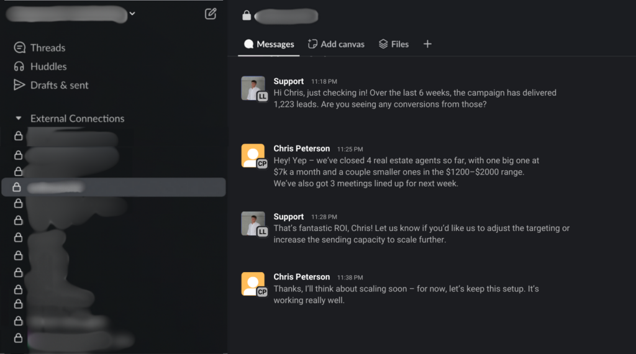The image size is (636, 354).
Task: Click the Chris Peterson name at 11:38 PM
Action: pyautogui.click(x=301, y=277)
